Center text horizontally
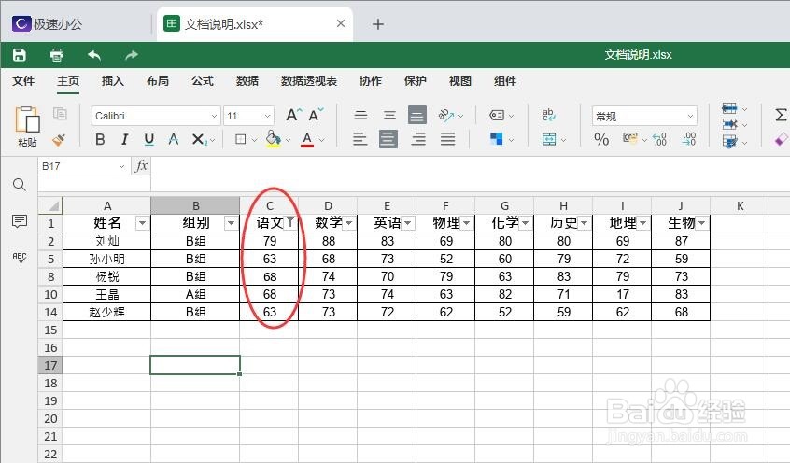This screenshot has height=463, width=790. [x=388, y=139]
